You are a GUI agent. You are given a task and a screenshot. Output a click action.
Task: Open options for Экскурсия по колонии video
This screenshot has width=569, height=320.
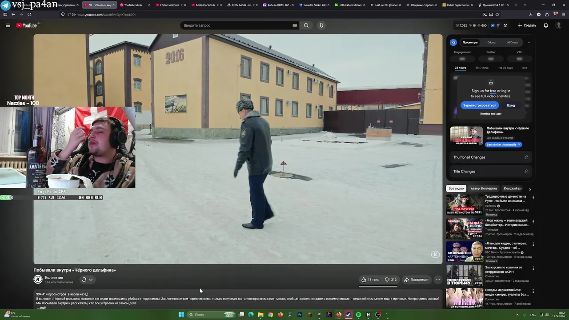pyautogui.click(x=533, y=268)
